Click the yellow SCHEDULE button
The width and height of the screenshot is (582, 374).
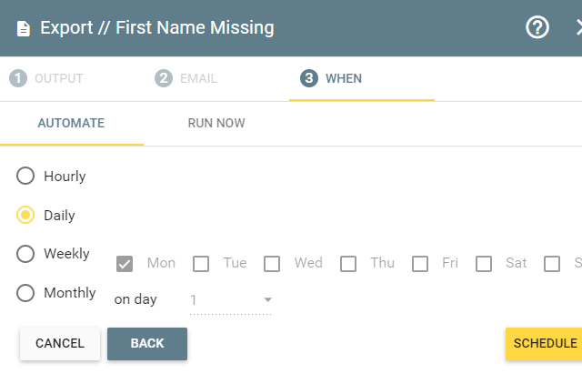[x=544, y=344]
